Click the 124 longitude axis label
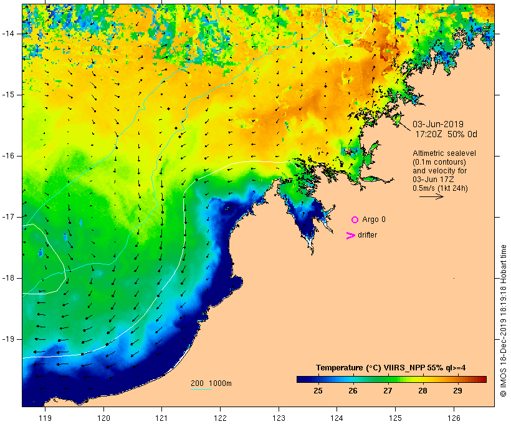Screen dimensions: 511x424 pyautogui.click(x=337, y=418)
